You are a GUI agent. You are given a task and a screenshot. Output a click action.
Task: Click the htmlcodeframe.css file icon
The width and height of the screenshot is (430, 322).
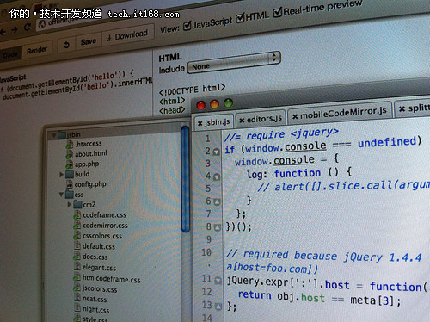pos(77,277)
